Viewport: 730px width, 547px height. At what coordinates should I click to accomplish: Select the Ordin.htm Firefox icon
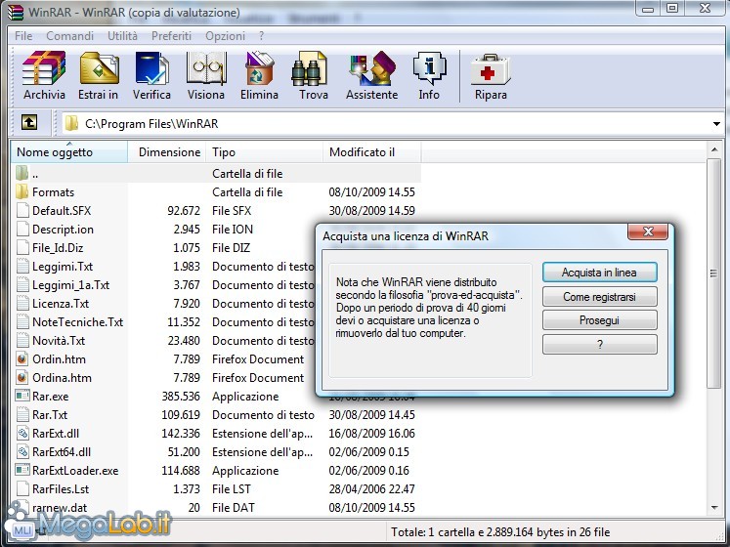coord(21,358)
